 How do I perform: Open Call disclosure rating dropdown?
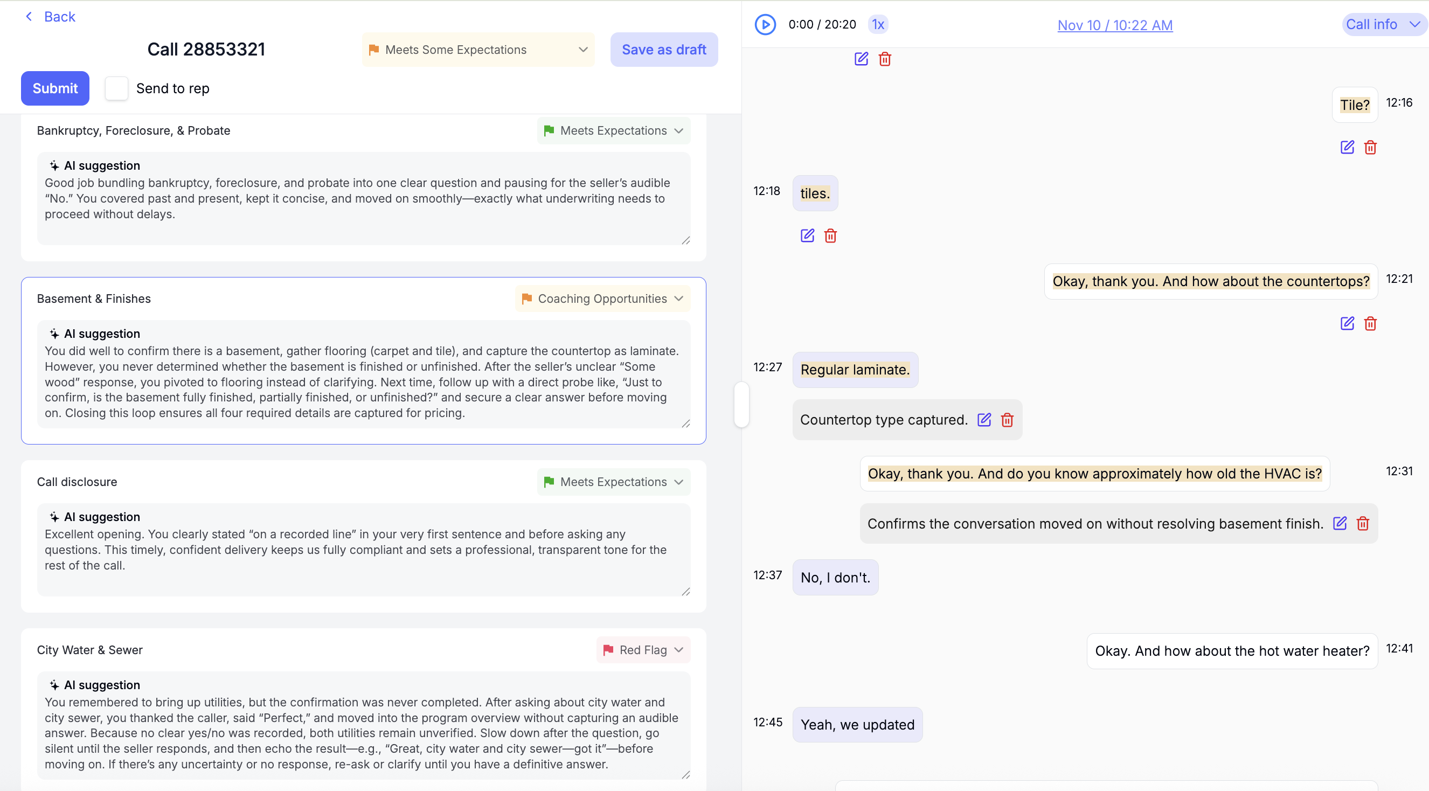pos(614,482)
